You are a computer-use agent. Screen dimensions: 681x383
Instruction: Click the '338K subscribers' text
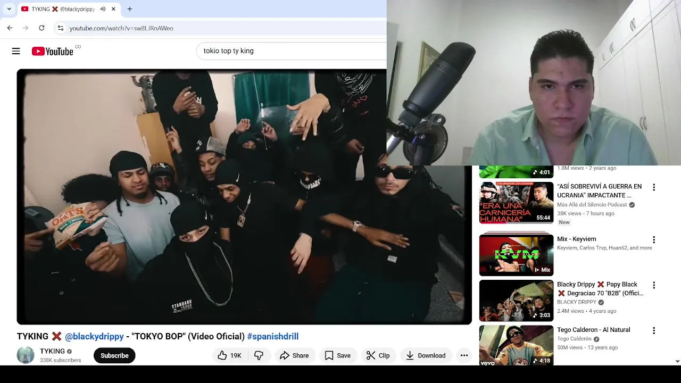click(x=61, y=360)
